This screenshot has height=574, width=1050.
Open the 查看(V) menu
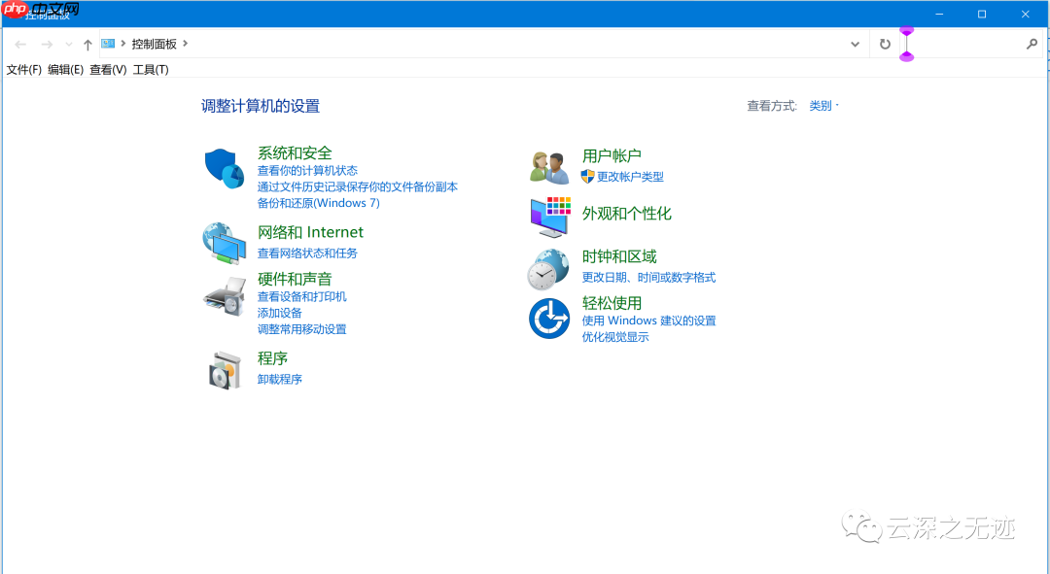[x=107, y=69]
